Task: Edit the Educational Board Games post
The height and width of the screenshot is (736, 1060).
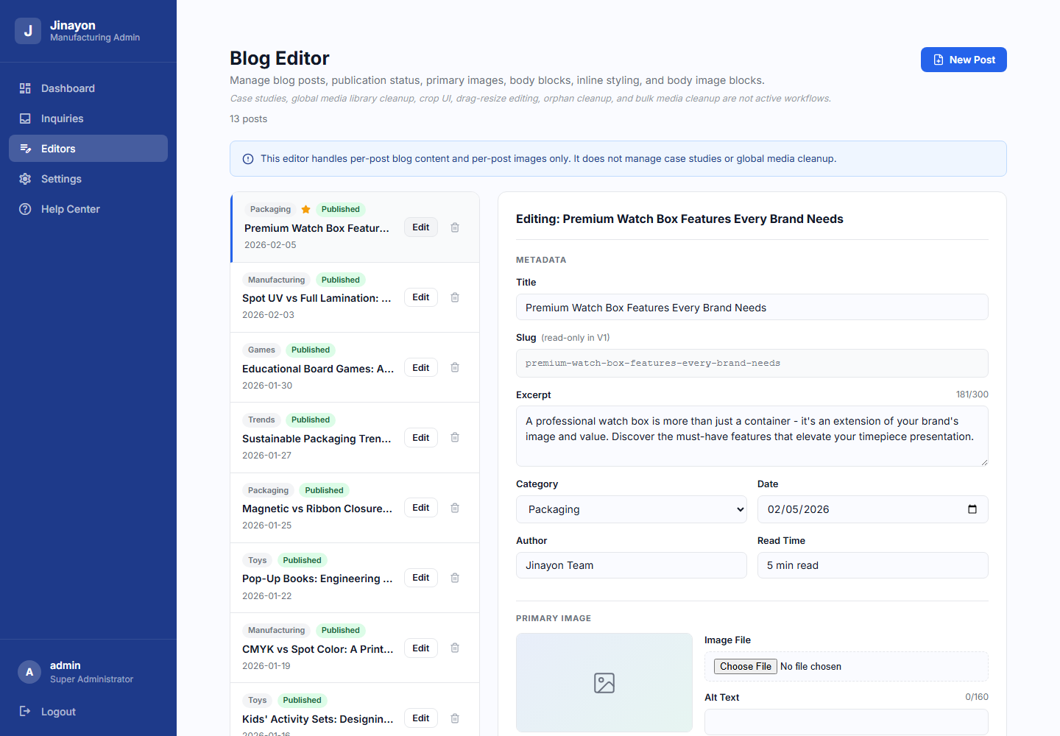Action: click(421, 368)
